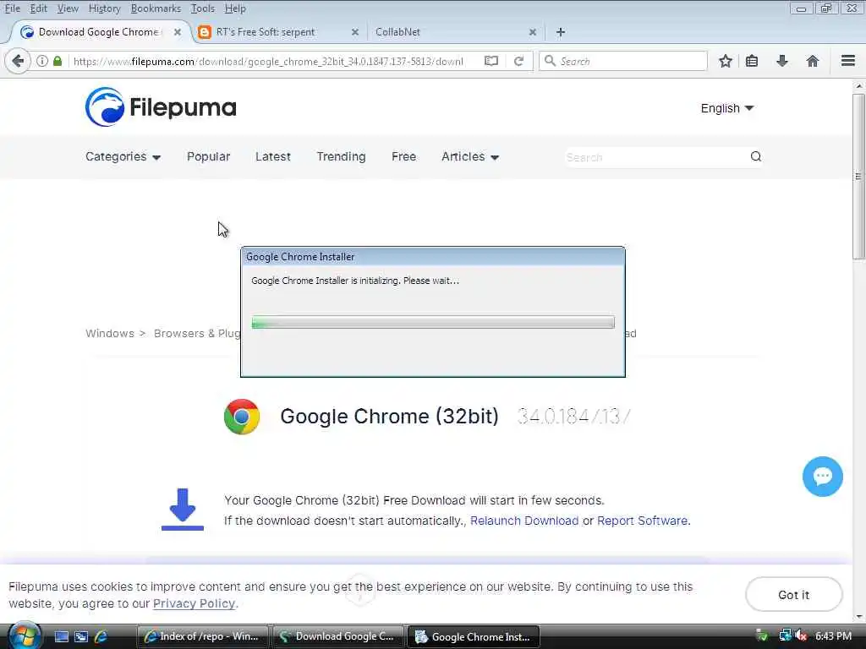Switch to Google Chrome Inst... taskbar button
Viewport: 866px width, 649px height.
pyautogui.click(x=474, y=636)
